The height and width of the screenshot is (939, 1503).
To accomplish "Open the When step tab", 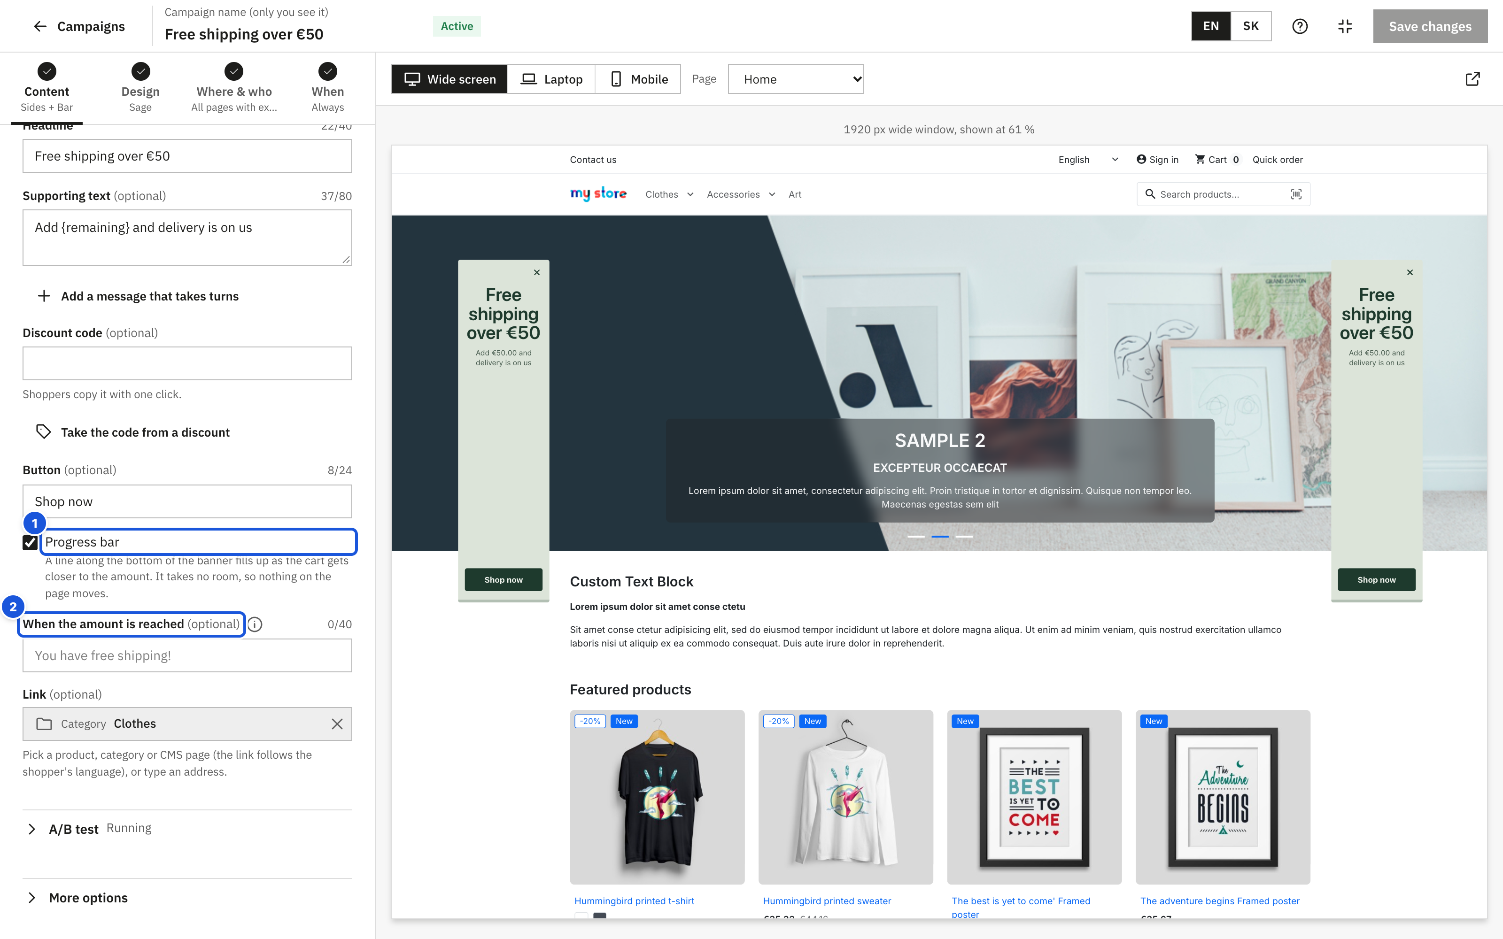I will [x=328, y=88].
